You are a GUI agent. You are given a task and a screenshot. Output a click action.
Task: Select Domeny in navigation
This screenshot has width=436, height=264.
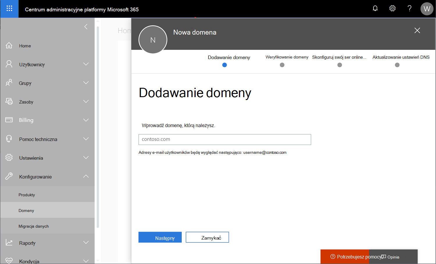[x=47, y=210]
